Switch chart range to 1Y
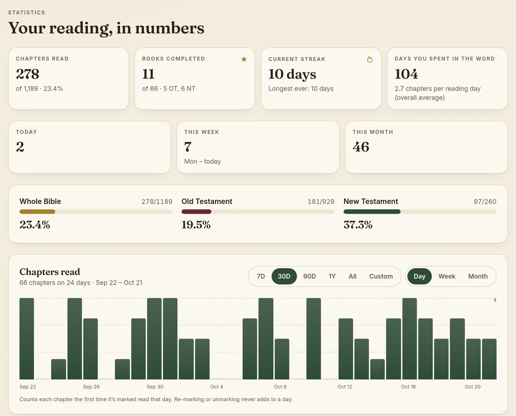This screenshot has width=516, height=416. [x=332, y=276]
